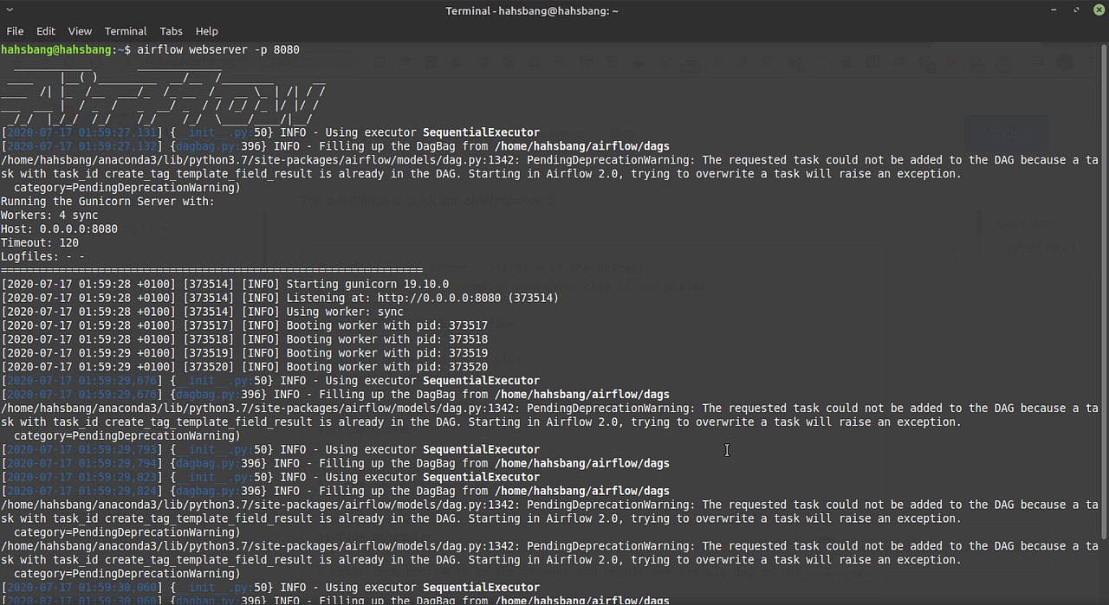This screenshot has height=605, width=1109.
Task: Click the faint down-arrow extension icon
Action: (717, 61)
